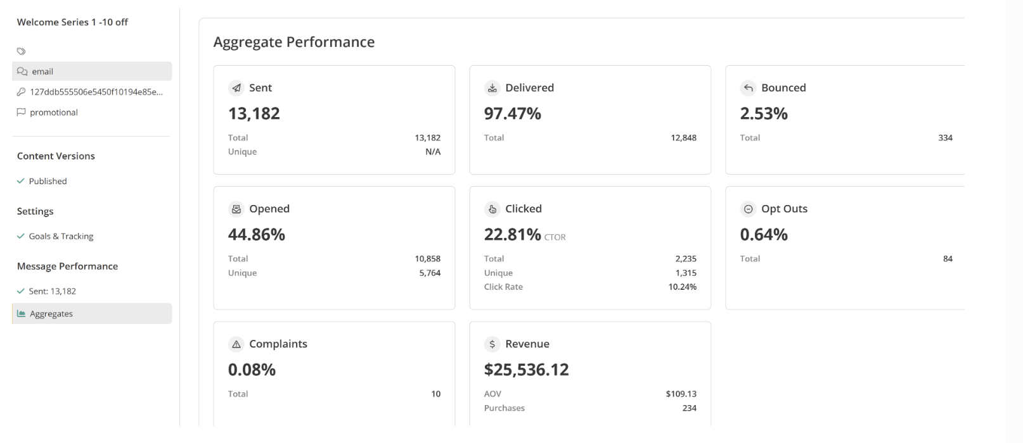Click the warning triangle on the Complaints card
Image resolution: width=1023 pixels, height=443 pixels.
pyautogui.click(x=236, y=344)
